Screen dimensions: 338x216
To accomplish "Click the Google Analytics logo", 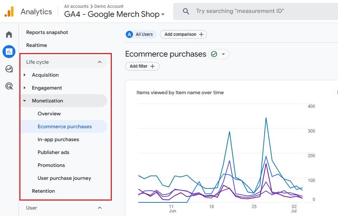I will coord(9,11).
